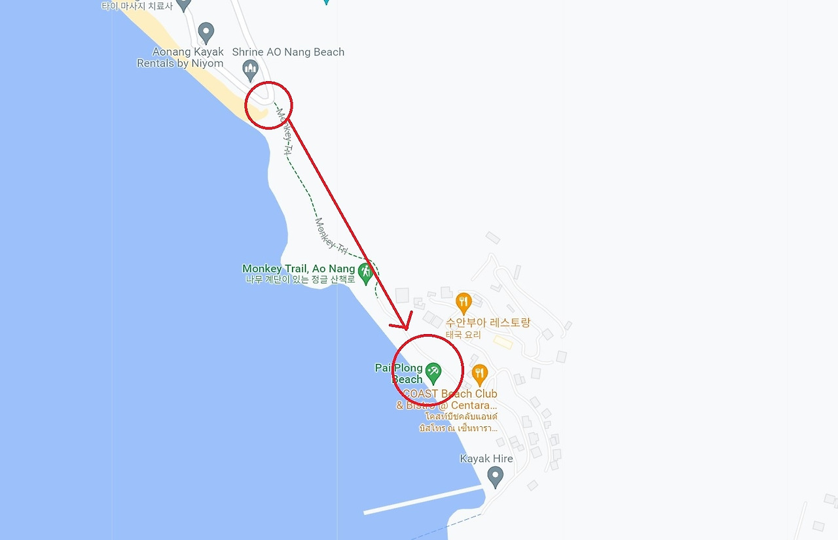Select the Aonang Kayak Rentals gray pin

206,31
